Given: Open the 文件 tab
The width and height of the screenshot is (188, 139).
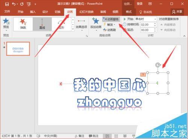Looking at the screenshot, I should click(x=7, y=12).
